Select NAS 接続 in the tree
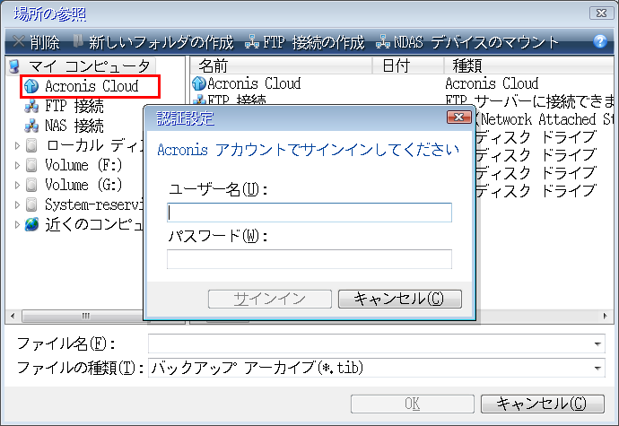This screenshot has height=426, width=619. pos(74,126)
